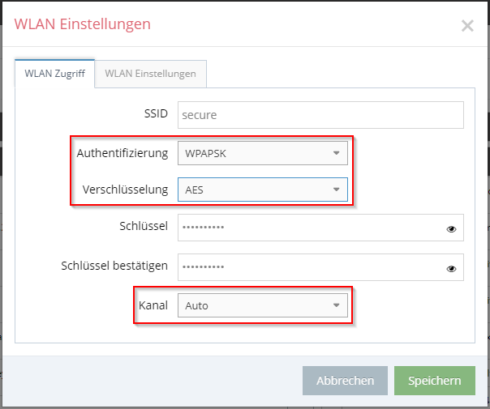Click the SSID field label
Image resolution: width=490 pixels, height=409 pixels.
(156, 113)
